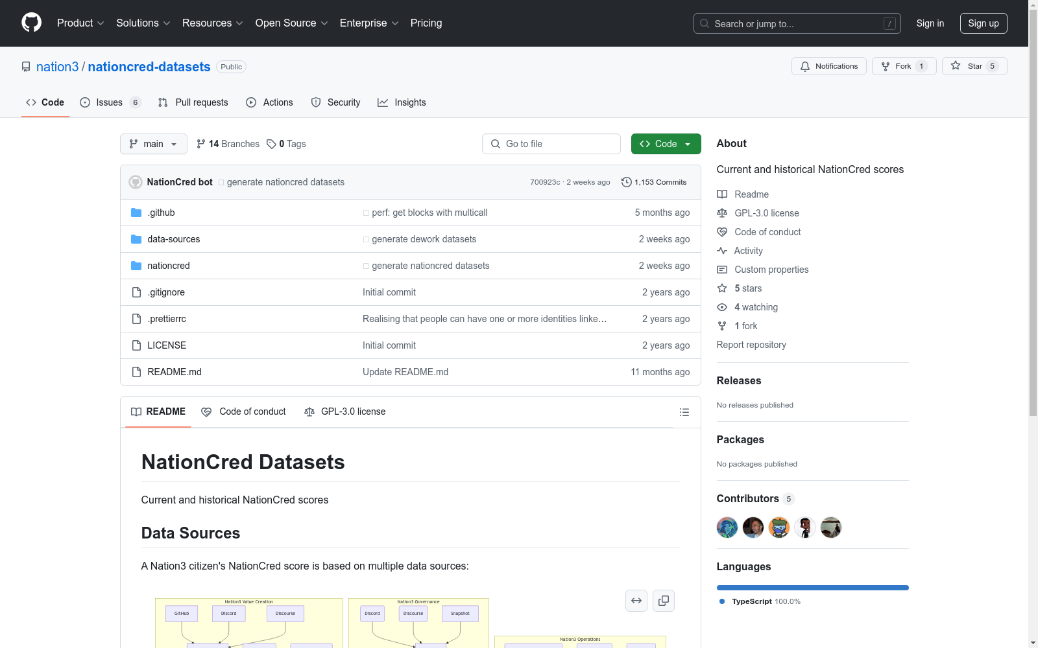
Task: Click the LICENSE file icon
Action: 136,345
